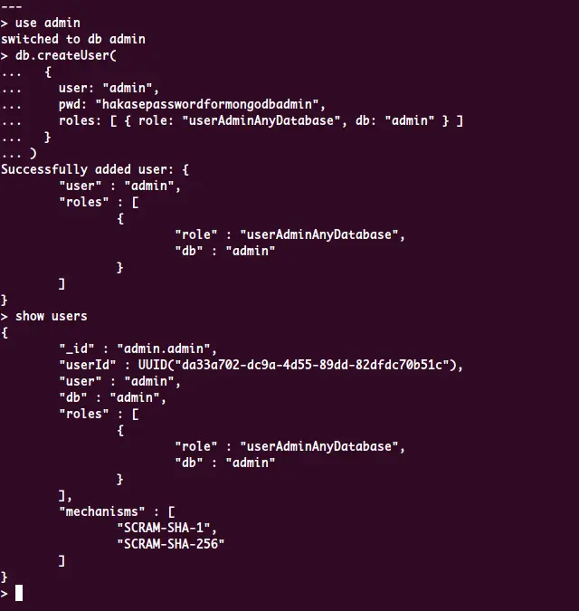Click the "roles" key under show users

pyautogui.click(x=84, y=414)
